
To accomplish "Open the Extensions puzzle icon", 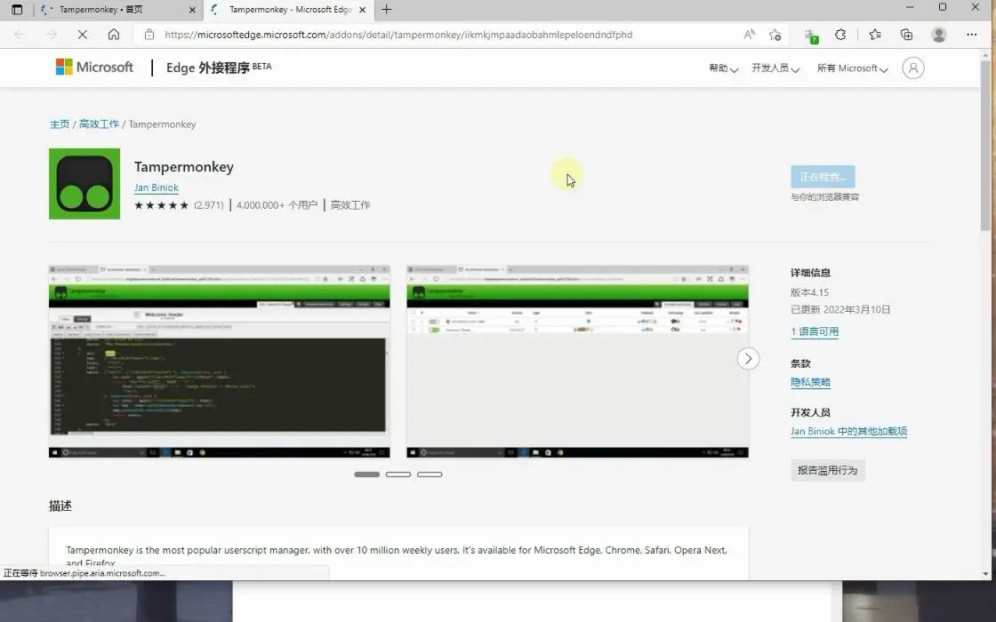I will click(x=840, y=35).
